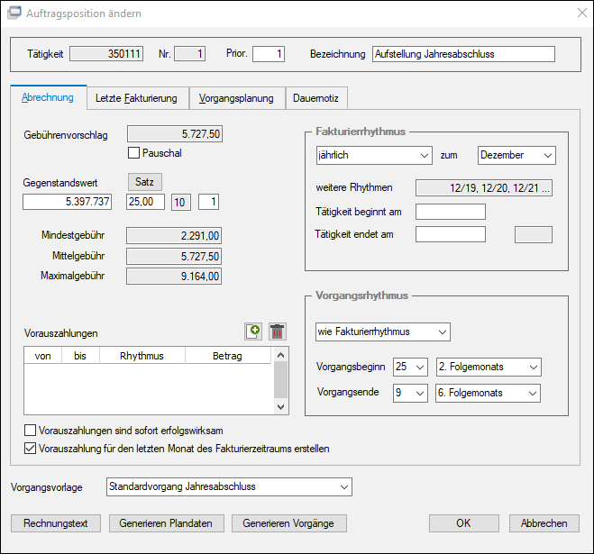Screen dimensions: 594x554
Task: Close the Auftragsposition ändern dialog
Action: pyautogui.click(x=582, y=14)
